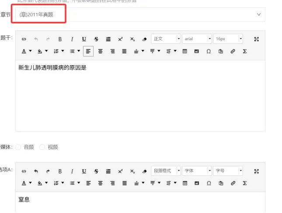Apply underline in 选项A editor toolbar
282x213 pixels.
[x=84, y=171]
